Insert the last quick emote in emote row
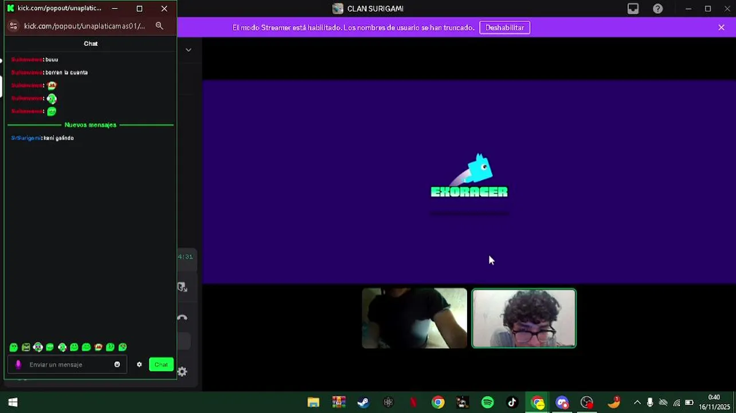Screen dimensions: 736x413 click(122, 347)
